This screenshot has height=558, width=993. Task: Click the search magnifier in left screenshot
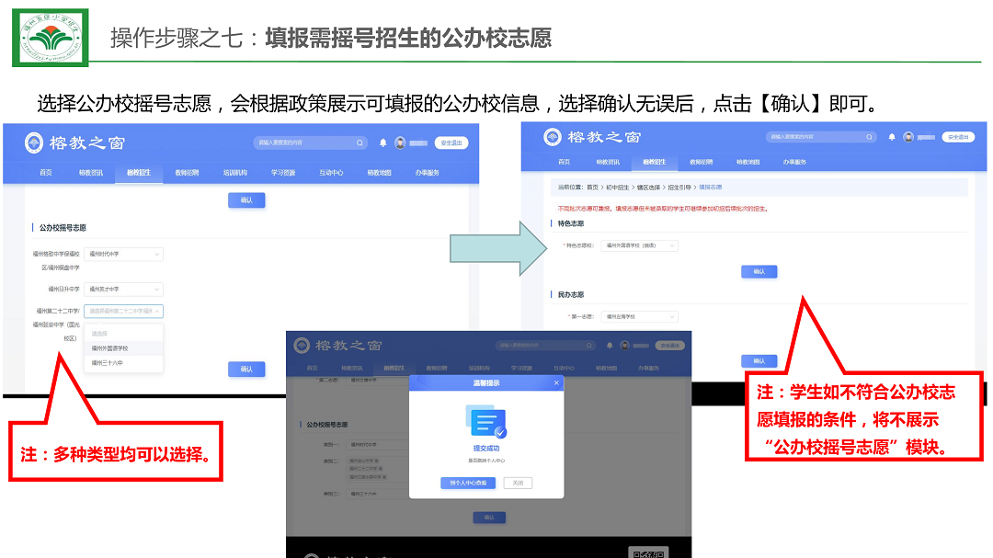(x=360, y=143)
